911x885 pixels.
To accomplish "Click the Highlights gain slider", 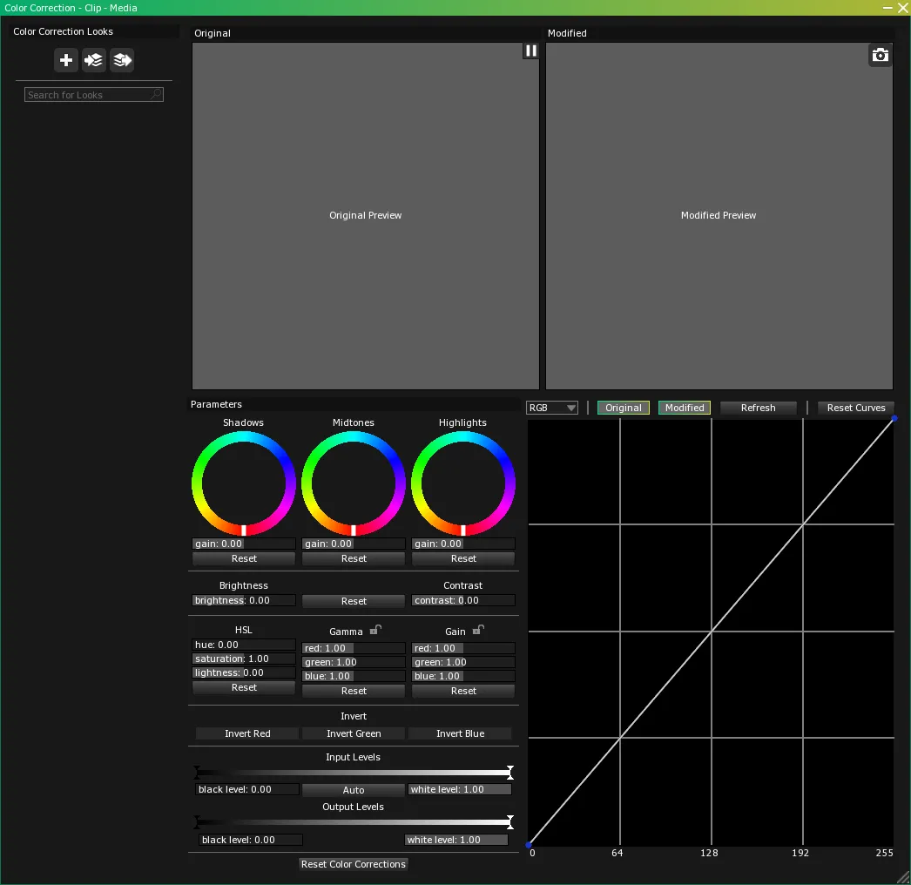I will [x=463, y=544].
